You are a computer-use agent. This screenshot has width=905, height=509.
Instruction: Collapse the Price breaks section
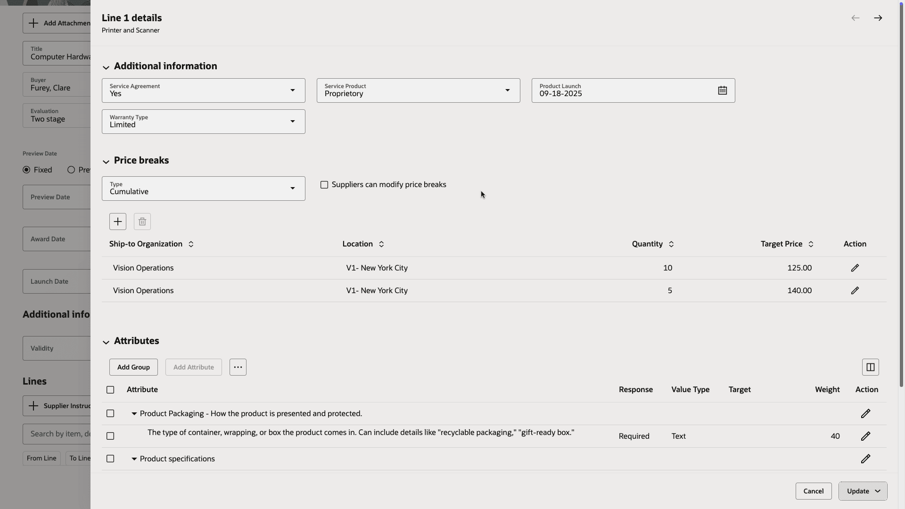pos(106,162)
